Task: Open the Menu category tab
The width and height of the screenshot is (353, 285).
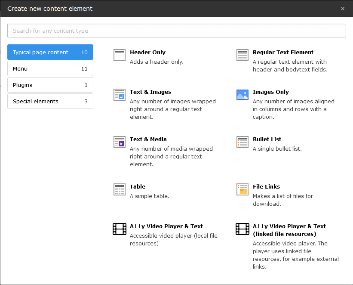Action: [50, 68]
